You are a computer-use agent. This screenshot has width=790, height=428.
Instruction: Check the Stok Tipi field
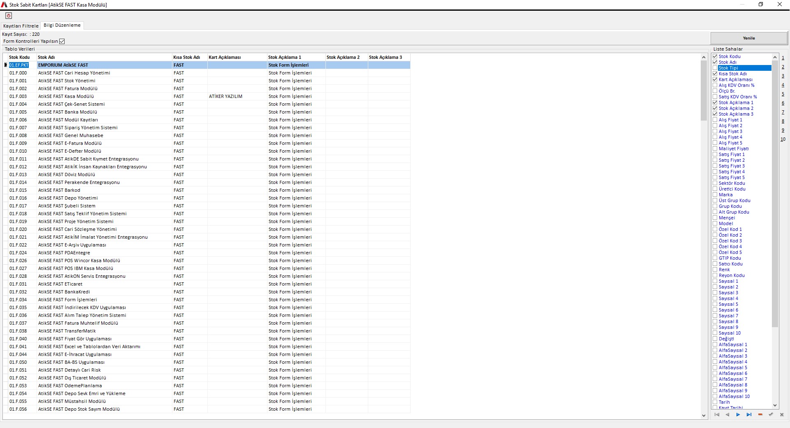pyautogui.click(x=715, y=68)
